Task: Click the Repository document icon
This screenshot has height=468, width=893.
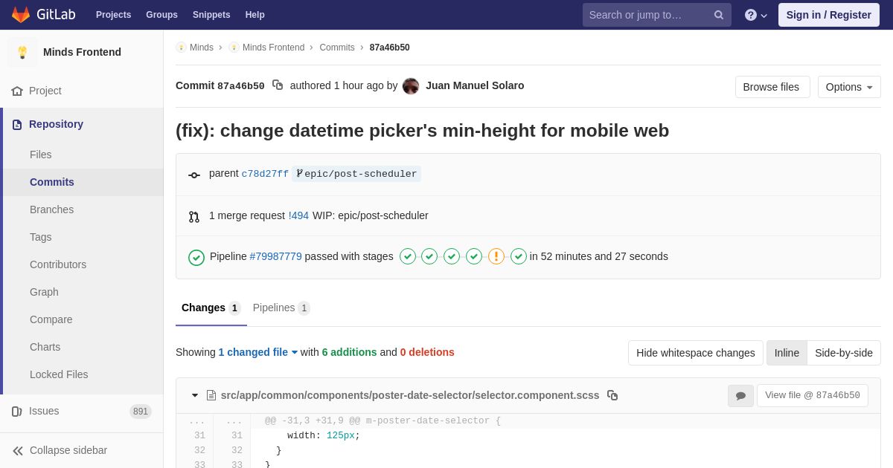Action: click(17, 125)
